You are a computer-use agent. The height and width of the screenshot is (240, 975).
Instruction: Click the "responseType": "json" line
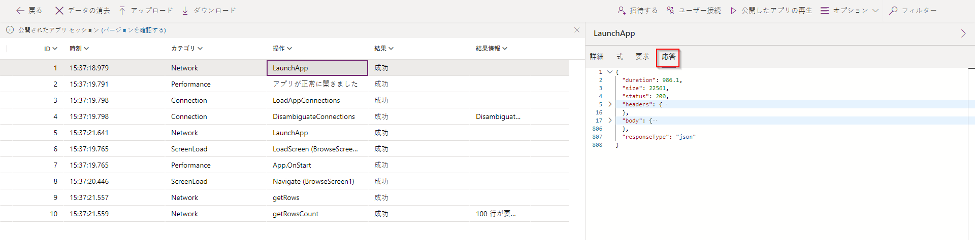pyautogui.click(x=659, y=137)
